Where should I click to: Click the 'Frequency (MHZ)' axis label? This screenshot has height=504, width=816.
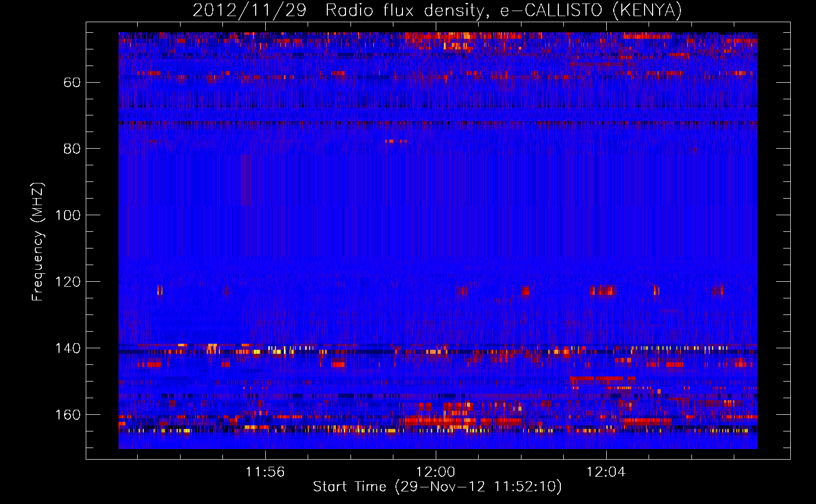38,242
